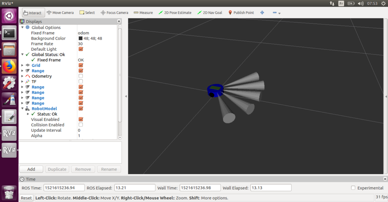The image size is (388, 202).
Task: Open the toolbar minus dropdown arrow
Action: pyautogui.click(x=279, y=13)
